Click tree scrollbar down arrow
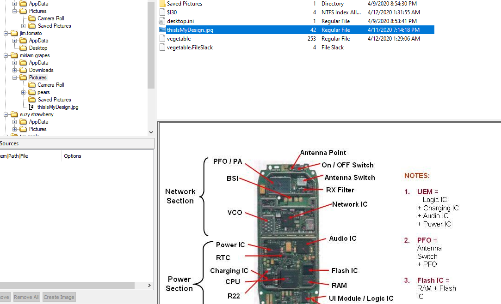This screenshot has width=501, height=304. [x=151, y=132]
